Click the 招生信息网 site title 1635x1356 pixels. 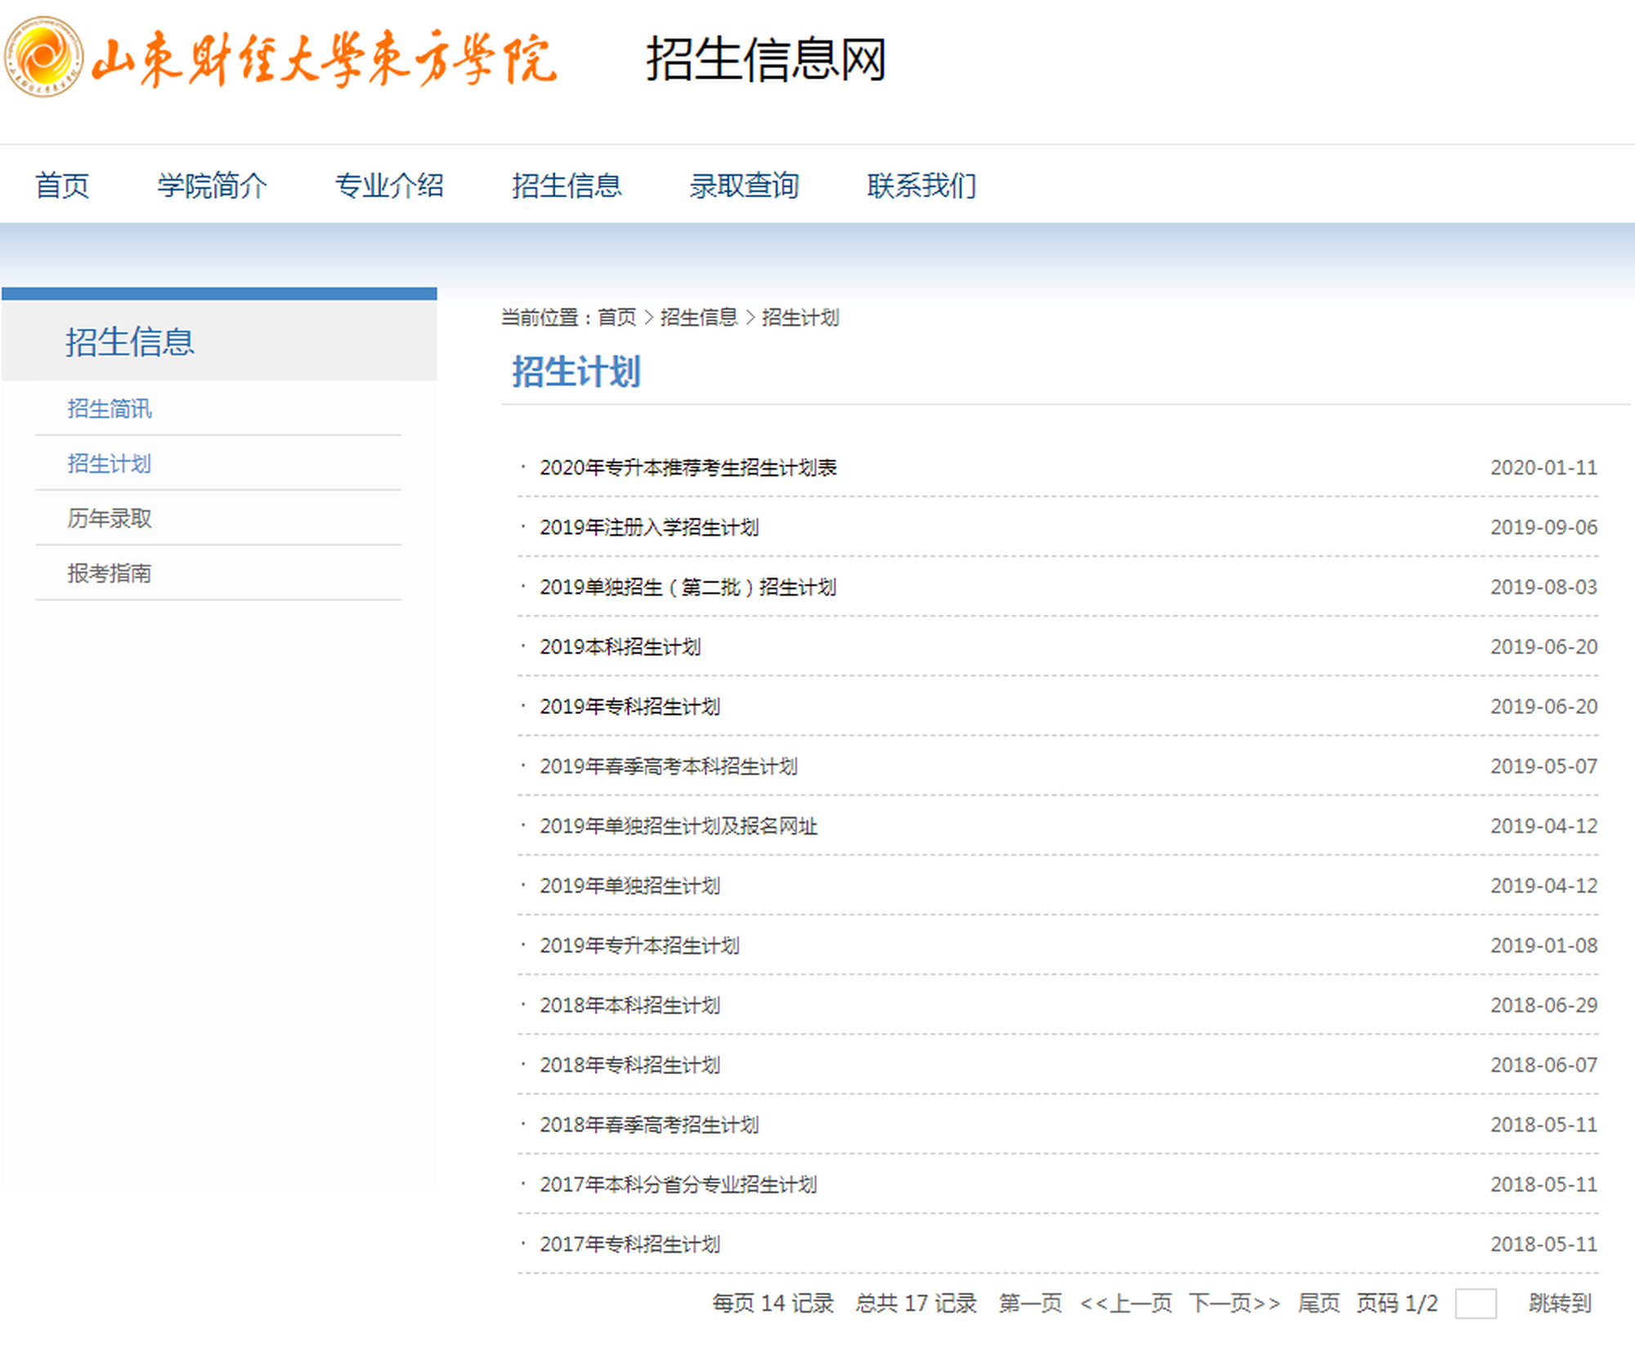point(766,59)
